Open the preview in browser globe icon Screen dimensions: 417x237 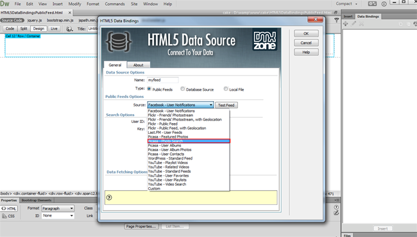coord(69,29)
